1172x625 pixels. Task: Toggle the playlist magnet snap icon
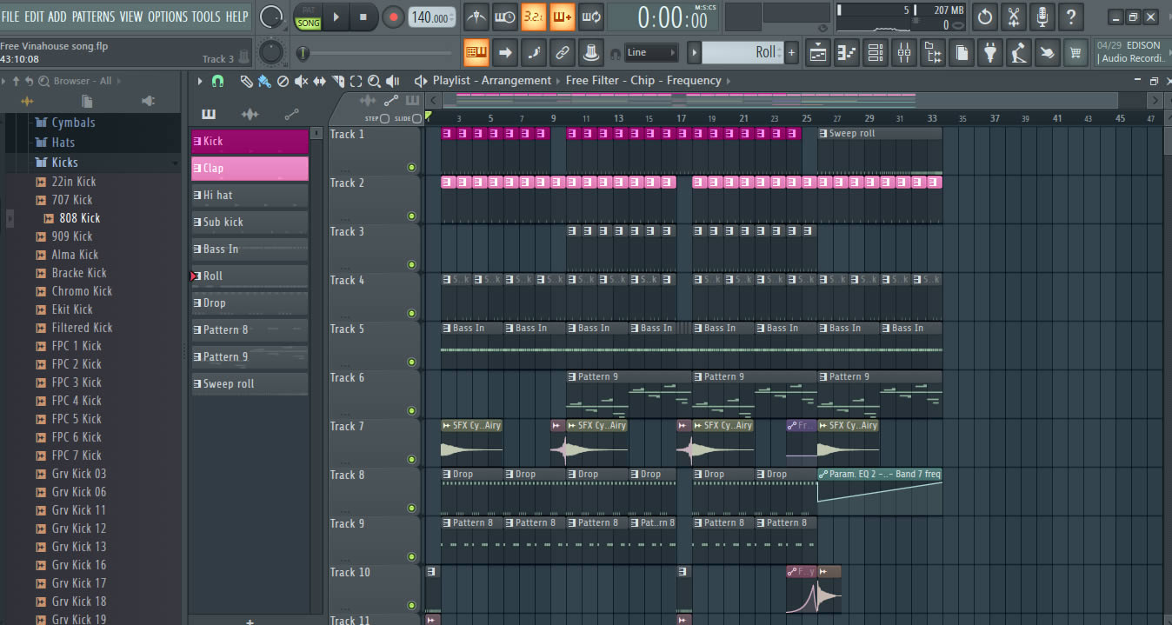click(x=217, y=81)
